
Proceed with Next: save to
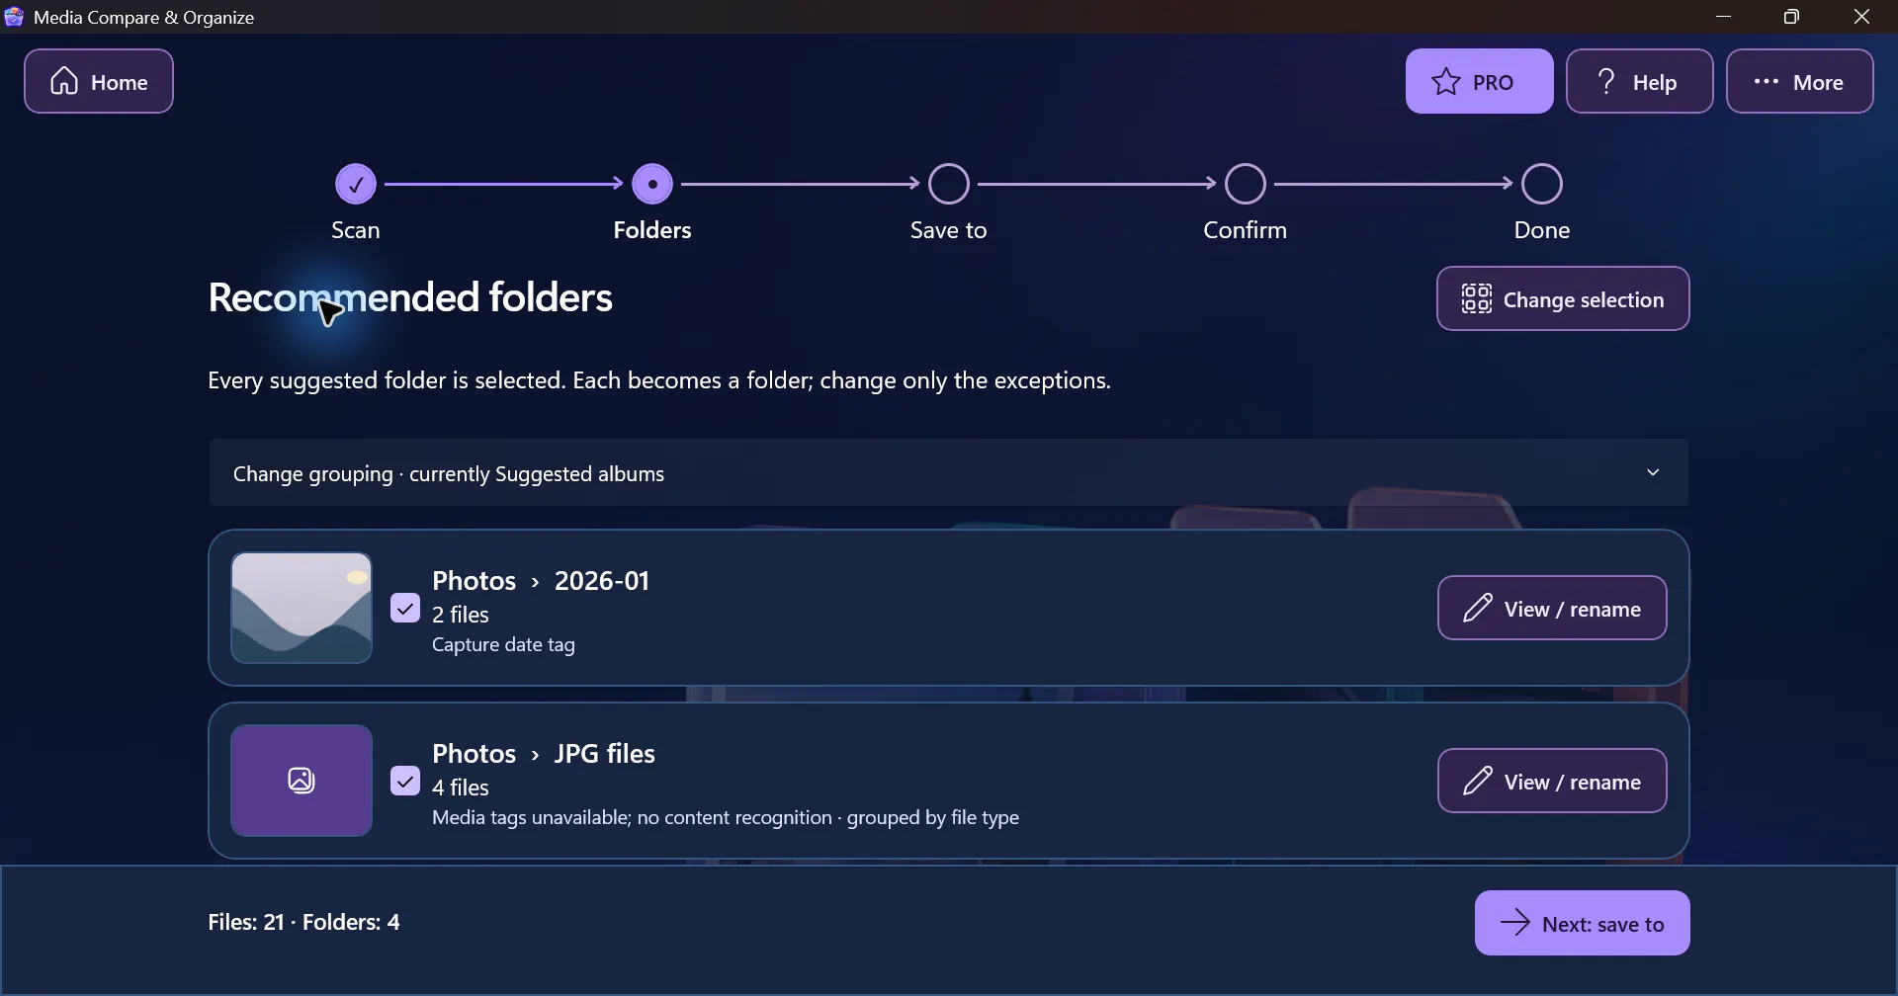pyautogui.click(x=1582, y=923)
